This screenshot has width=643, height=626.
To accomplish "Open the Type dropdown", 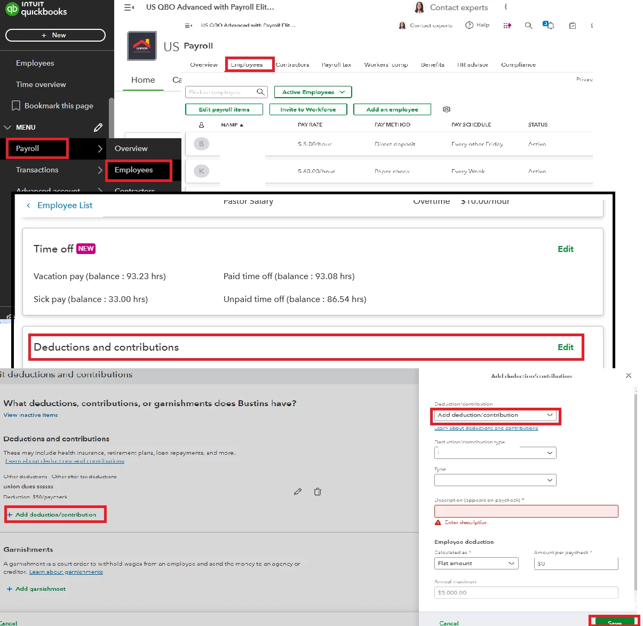I will 495,480.
